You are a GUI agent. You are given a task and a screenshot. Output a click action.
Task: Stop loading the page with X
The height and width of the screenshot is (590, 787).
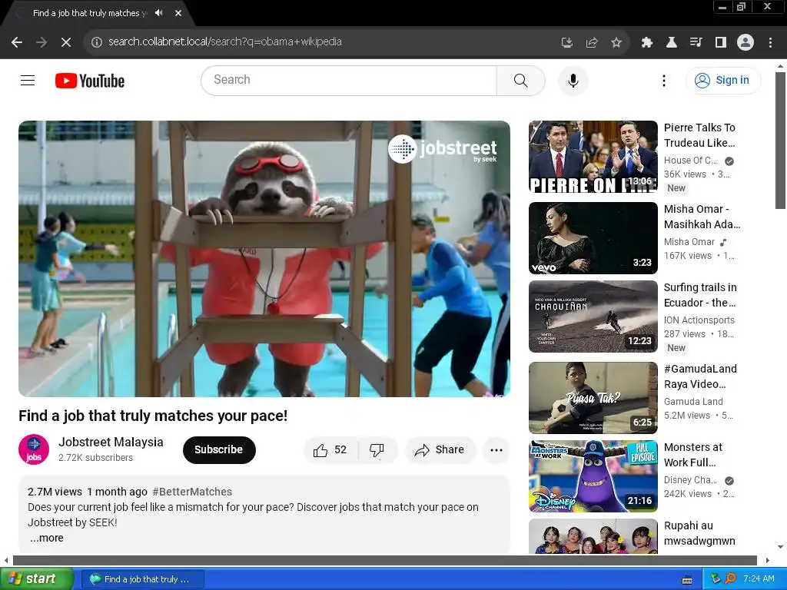pos(66,42)
